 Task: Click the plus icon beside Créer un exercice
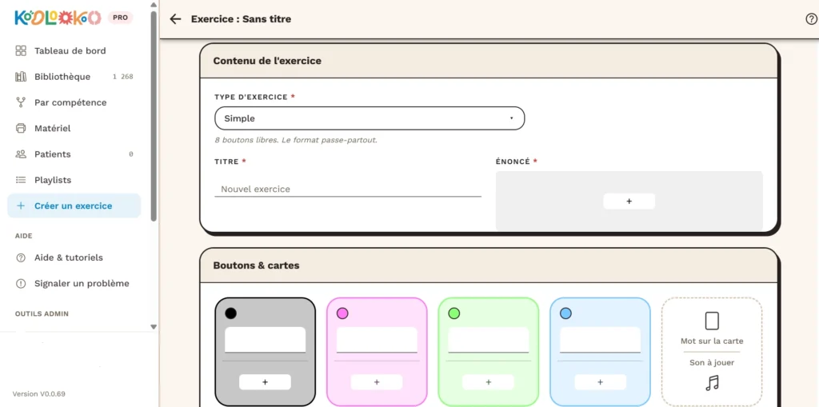(21, 205)
